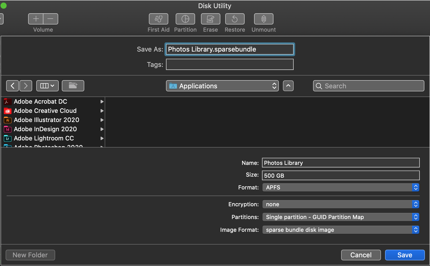Collapse the file browser with chevron button
The height and width of the screenshot is (266, 430).
coord(288,86)
